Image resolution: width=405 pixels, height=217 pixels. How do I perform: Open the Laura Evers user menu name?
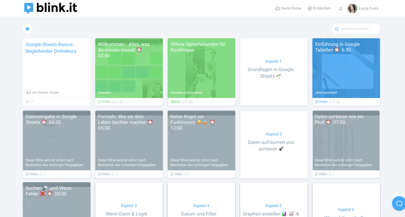[x=368, y=8]
